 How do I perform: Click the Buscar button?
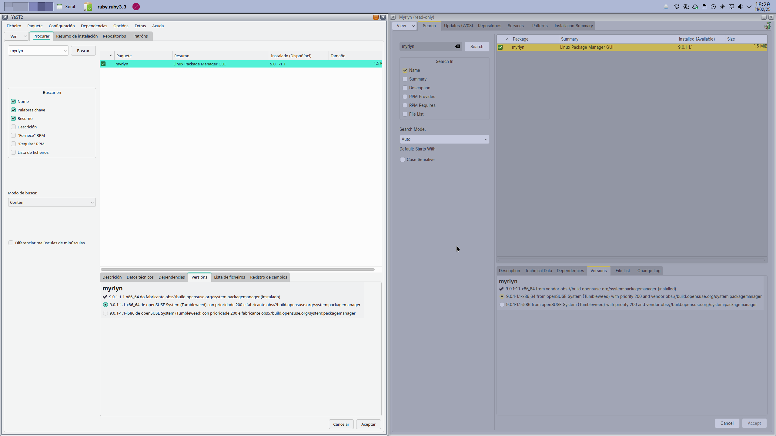click(x=83, y=51)
